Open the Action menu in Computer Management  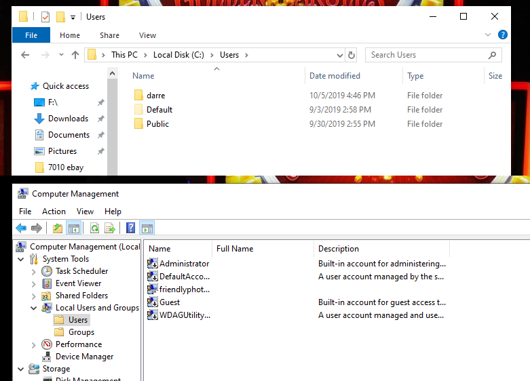54,212
